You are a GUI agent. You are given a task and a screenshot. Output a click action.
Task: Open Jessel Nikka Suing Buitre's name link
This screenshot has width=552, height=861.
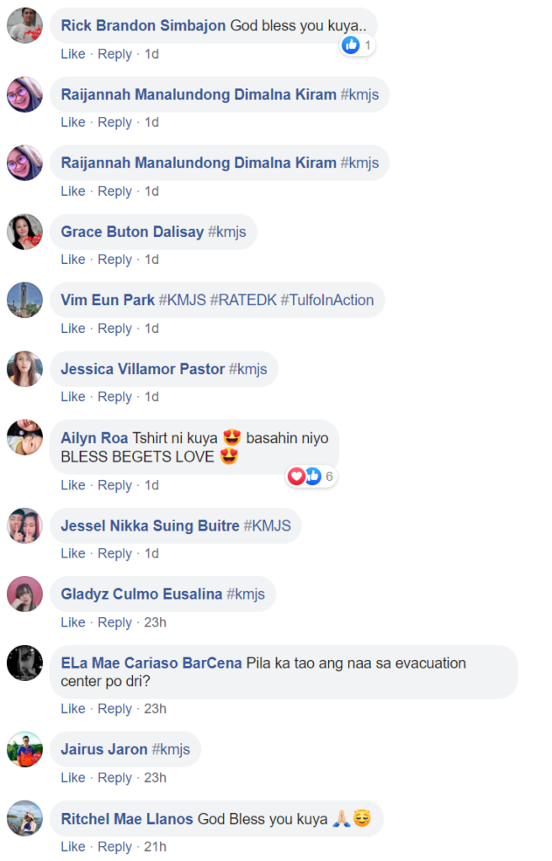coord(150,526)
